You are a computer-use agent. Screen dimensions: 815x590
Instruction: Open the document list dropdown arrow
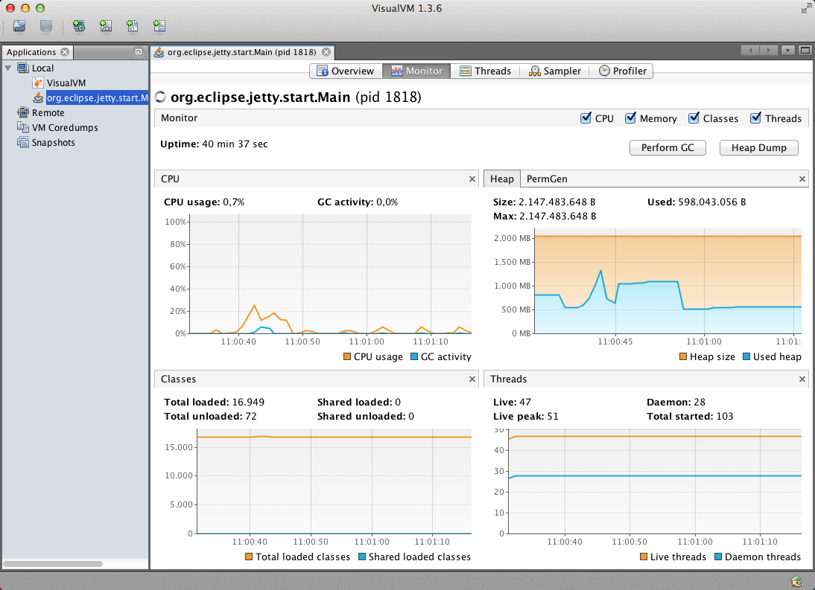(x=788, y=51)
